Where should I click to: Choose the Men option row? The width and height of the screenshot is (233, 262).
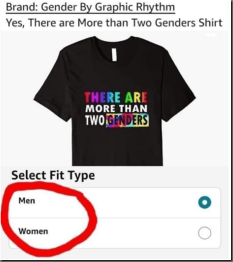[114, 203]
